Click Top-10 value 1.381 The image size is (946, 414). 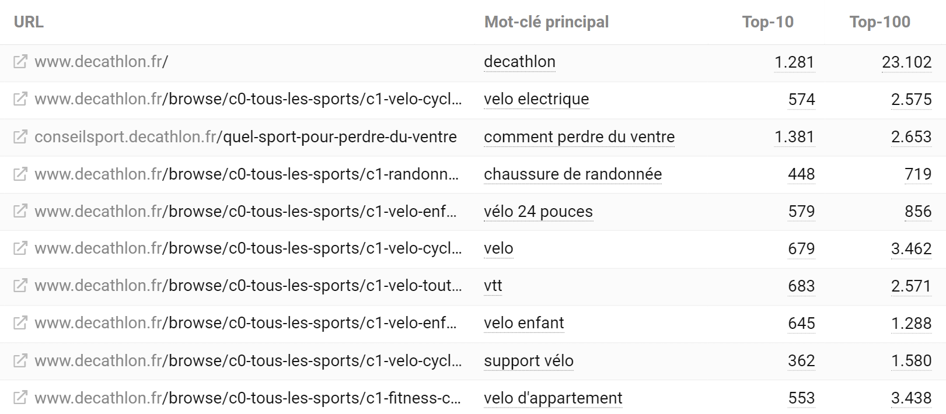tap(794, 136)
